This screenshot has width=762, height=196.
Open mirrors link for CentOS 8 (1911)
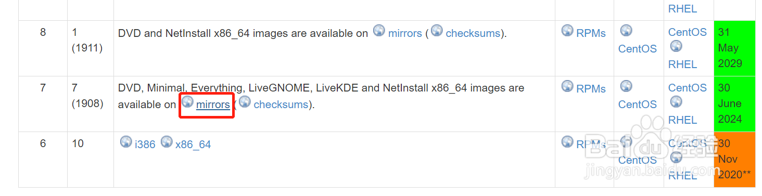pyautogui.click(x=405, y=33)
